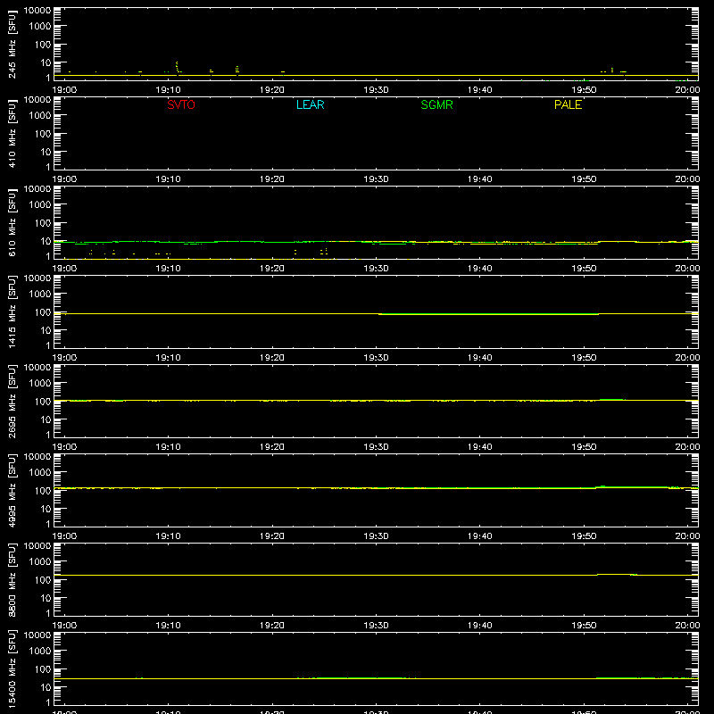The height and width of the screenshot is (714, 714).
Task: Click 19:30 tick under the 1415 MHz plot
Action: point(376,358)
